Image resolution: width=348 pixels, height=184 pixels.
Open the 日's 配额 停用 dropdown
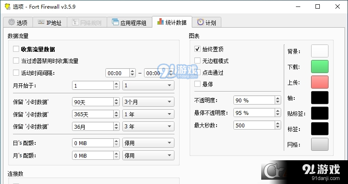[x=148, y=143]
